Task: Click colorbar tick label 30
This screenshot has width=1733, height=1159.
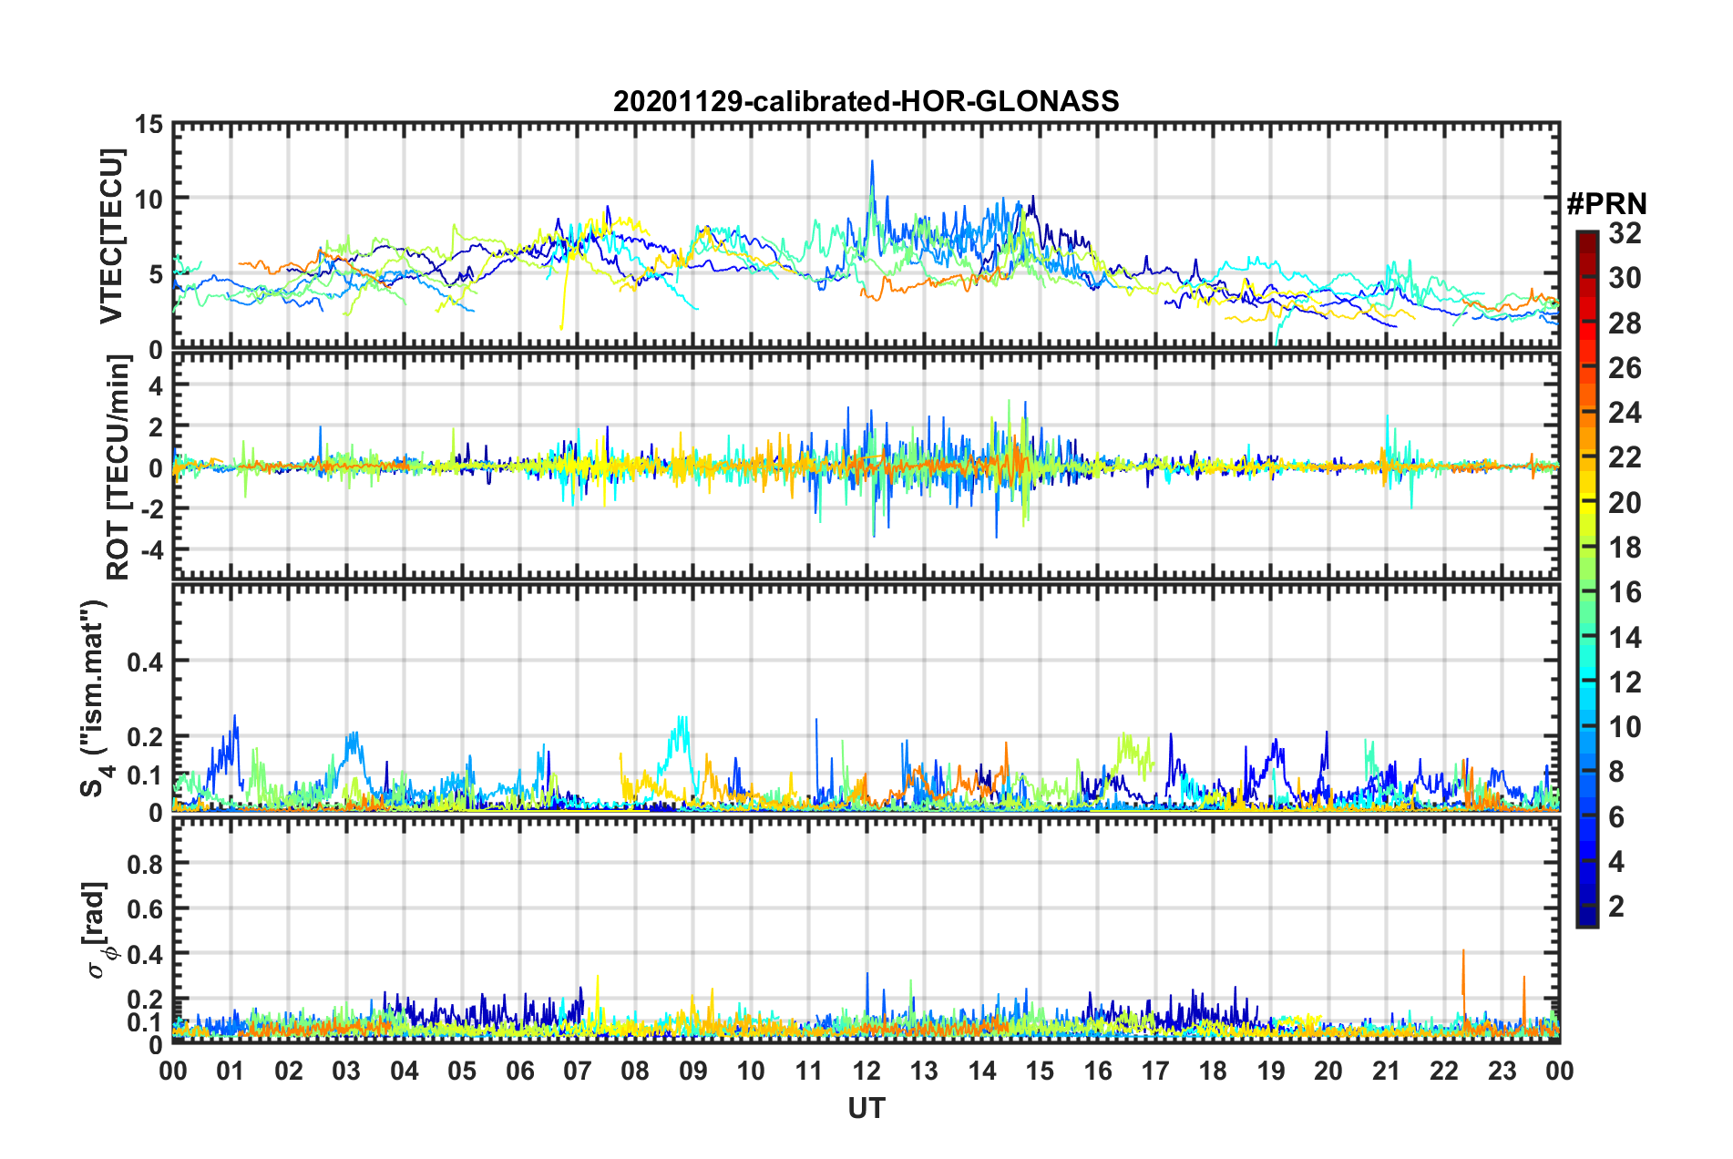Action: tap(1625, 278)
